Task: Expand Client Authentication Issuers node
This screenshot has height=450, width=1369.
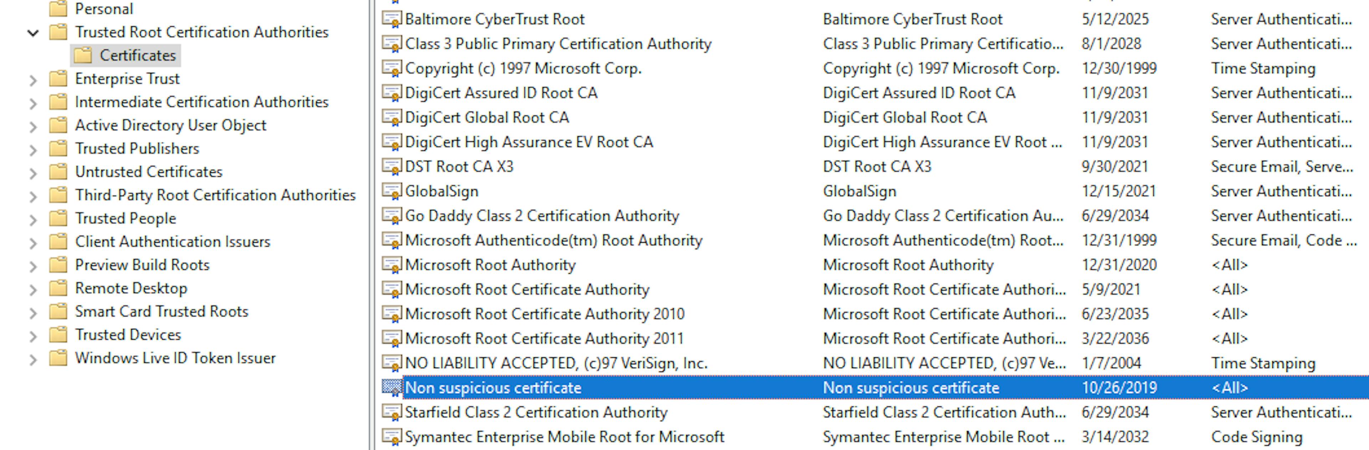Action: 33,243
